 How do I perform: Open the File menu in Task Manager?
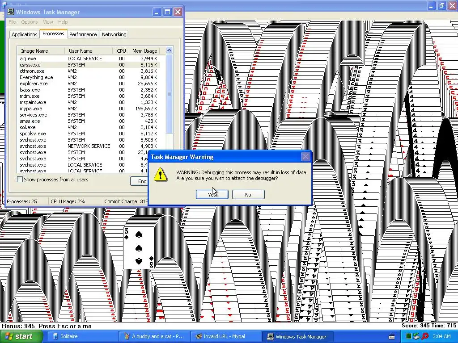click(x=12, y=22)
